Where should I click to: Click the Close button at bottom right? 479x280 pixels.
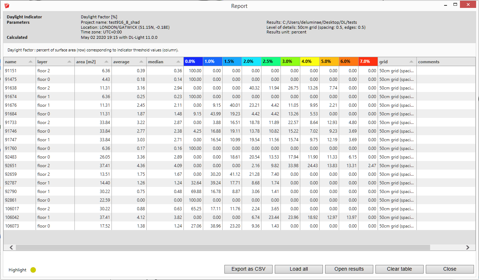tap(450, 269)
